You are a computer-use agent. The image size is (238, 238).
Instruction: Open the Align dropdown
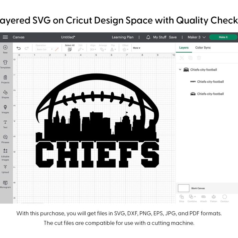click(x=93, y=49)
